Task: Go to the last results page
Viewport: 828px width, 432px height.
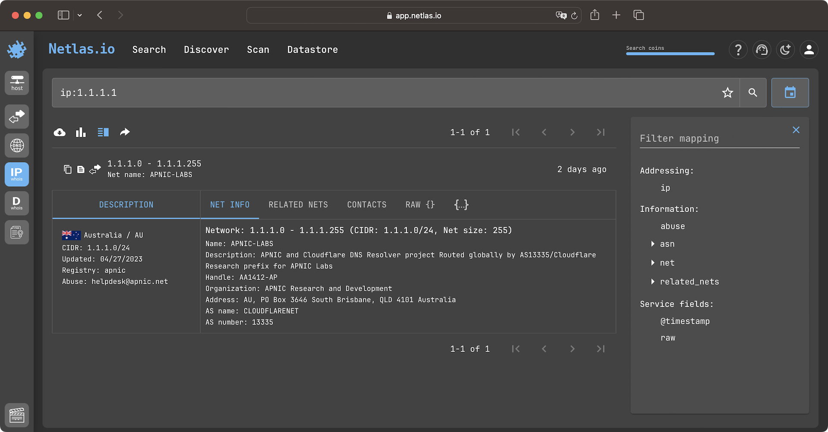Action: (x=600, y=132)
